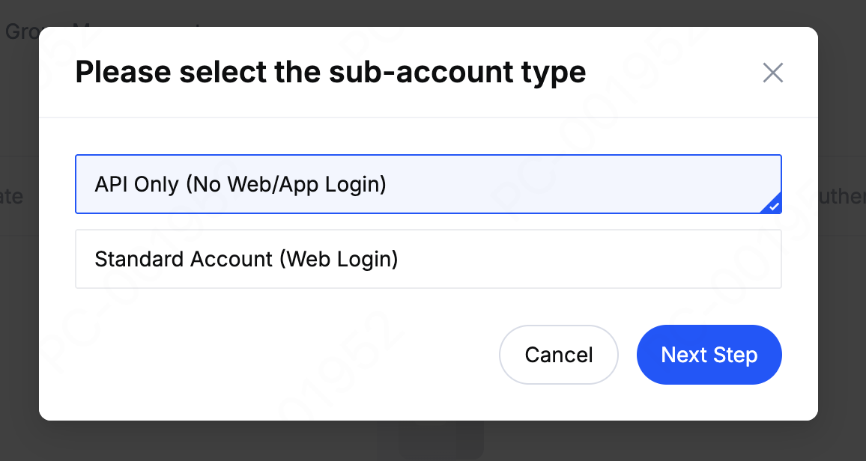The height and width of the screenshot is (461, 866).
Task: Proceed with the blue Next Step button
Action: [x=709, y=355]
